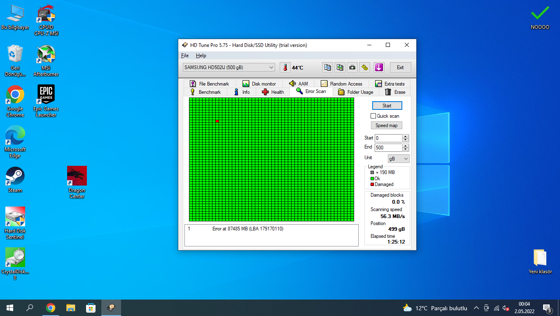
Task: Open File Explorer from taskbar
Action: (71, 308)
